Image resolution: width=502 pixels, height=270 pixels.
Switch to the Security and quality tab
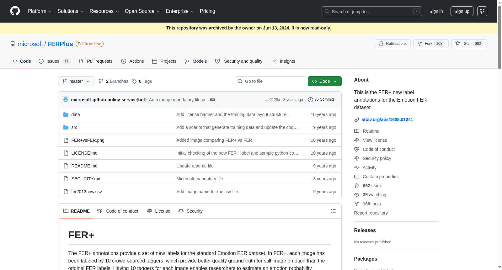coord(239,61)
